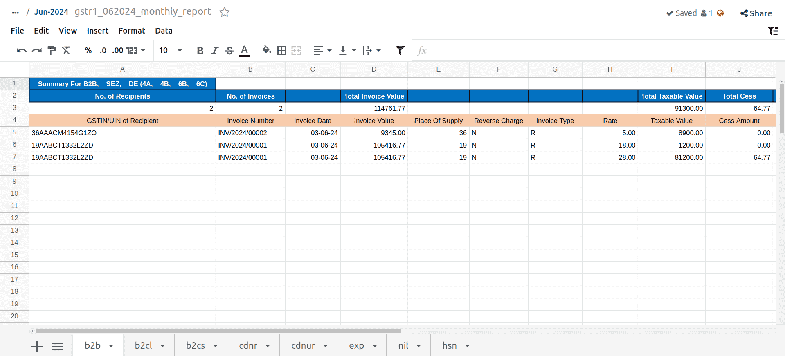
Task: Click the Filter funnel icon in toolbar
Action: point(400,50)
